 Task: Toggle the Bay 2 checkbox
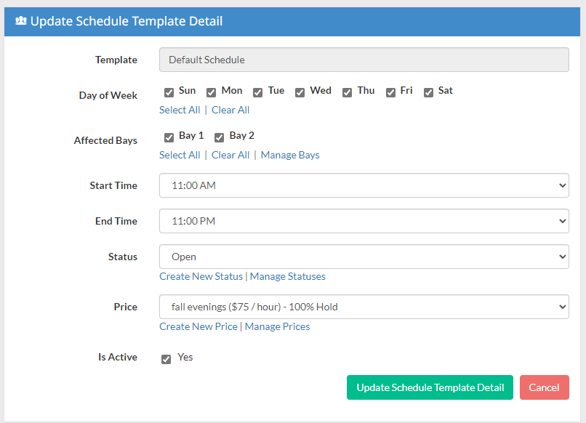(x=219, y=137)
